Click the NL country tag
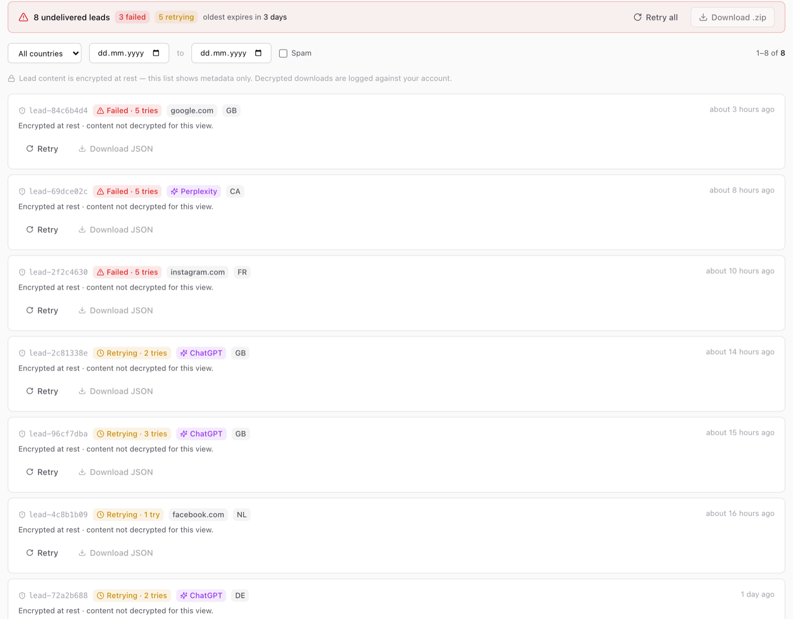793x619 pixels. coord(241,515)
